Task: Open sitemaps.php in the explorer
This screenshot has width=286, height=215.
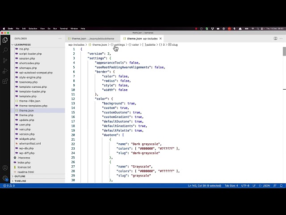Action: pos(28,68)
